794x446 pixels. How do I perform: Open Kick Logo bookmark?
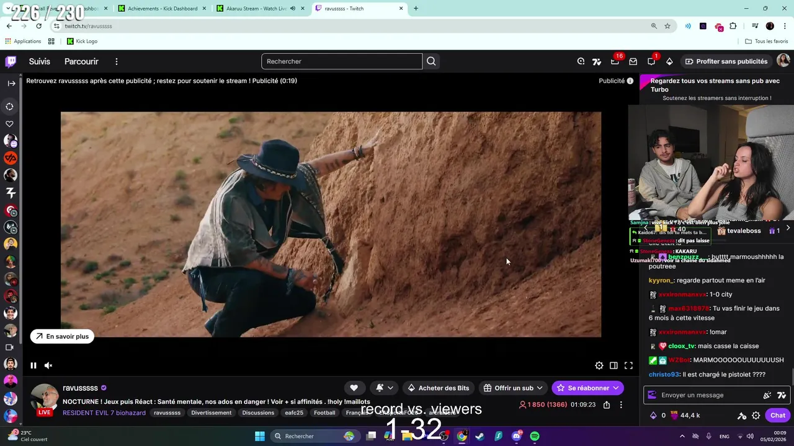click(x=83, y=42)
